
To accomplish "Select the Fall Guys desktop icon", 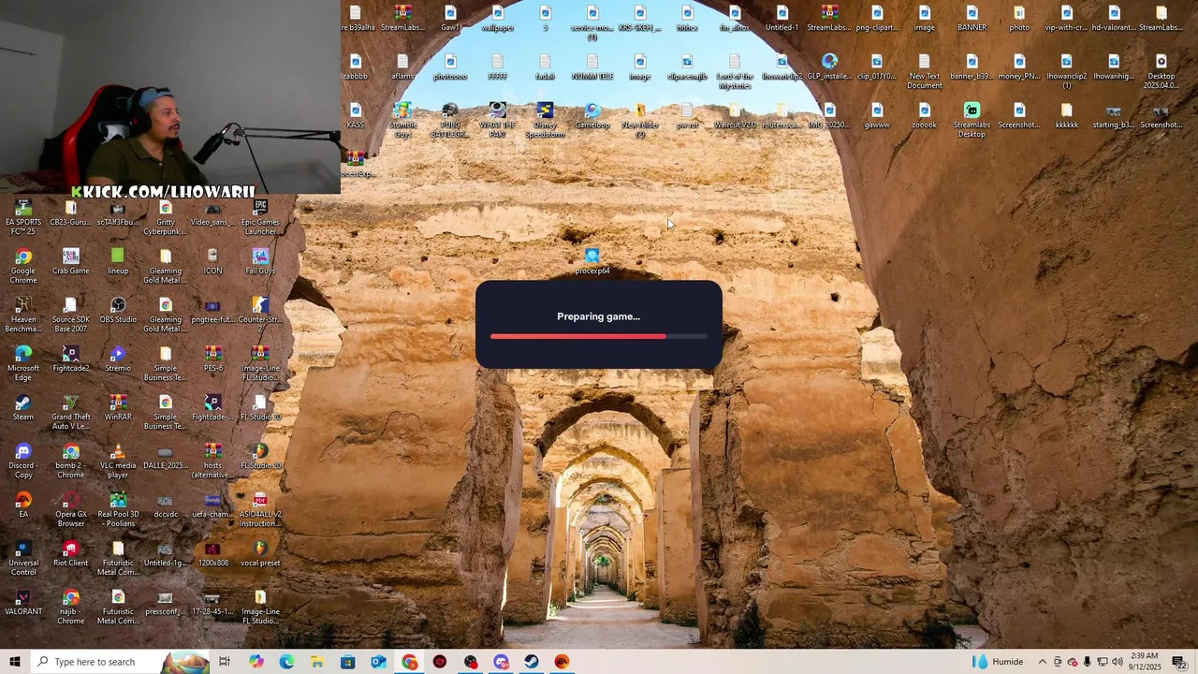I will click(260, 262).
